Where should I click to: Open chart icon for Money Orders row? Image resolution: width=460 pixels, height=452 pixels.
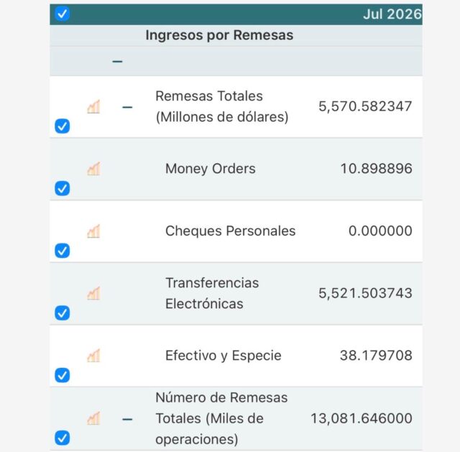[93, 169]
